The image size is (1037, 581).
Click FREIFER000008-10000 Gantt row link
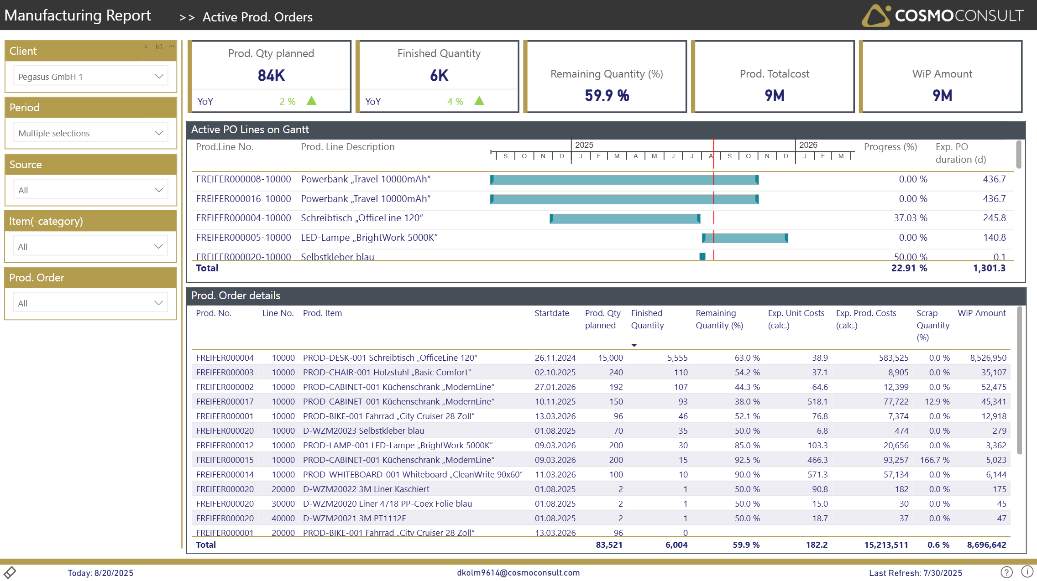point(243,179)
